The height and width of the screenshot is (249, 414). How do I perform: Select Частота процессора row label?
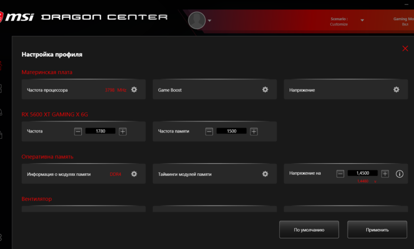coord(47,90)
